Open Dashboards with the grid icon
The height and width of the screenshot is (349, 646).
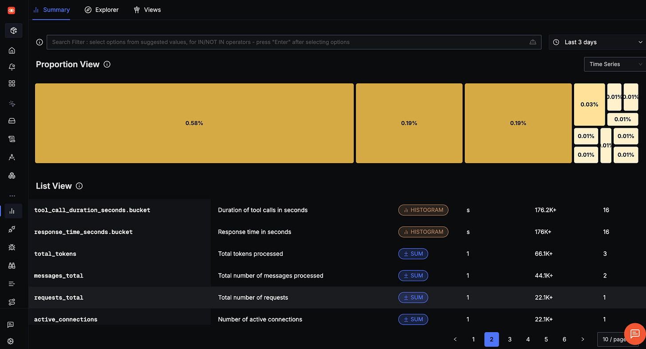click(12, 83)
